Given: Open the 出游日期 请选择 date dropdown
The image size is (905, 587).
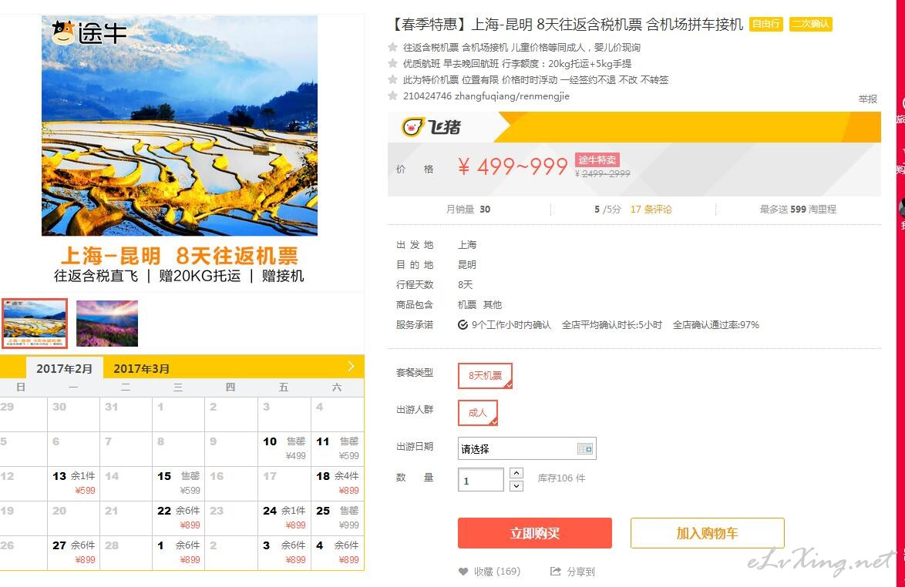Looking at the screenshot, I should (x=527, y=448).
